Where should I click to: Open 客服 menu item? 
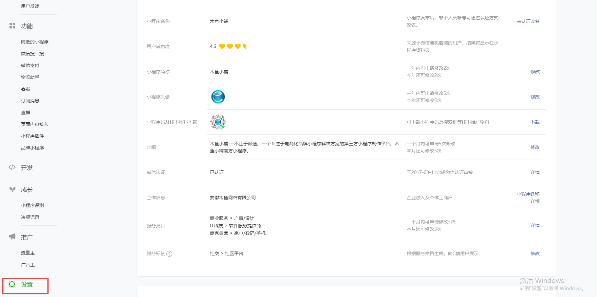coord(26,89)
